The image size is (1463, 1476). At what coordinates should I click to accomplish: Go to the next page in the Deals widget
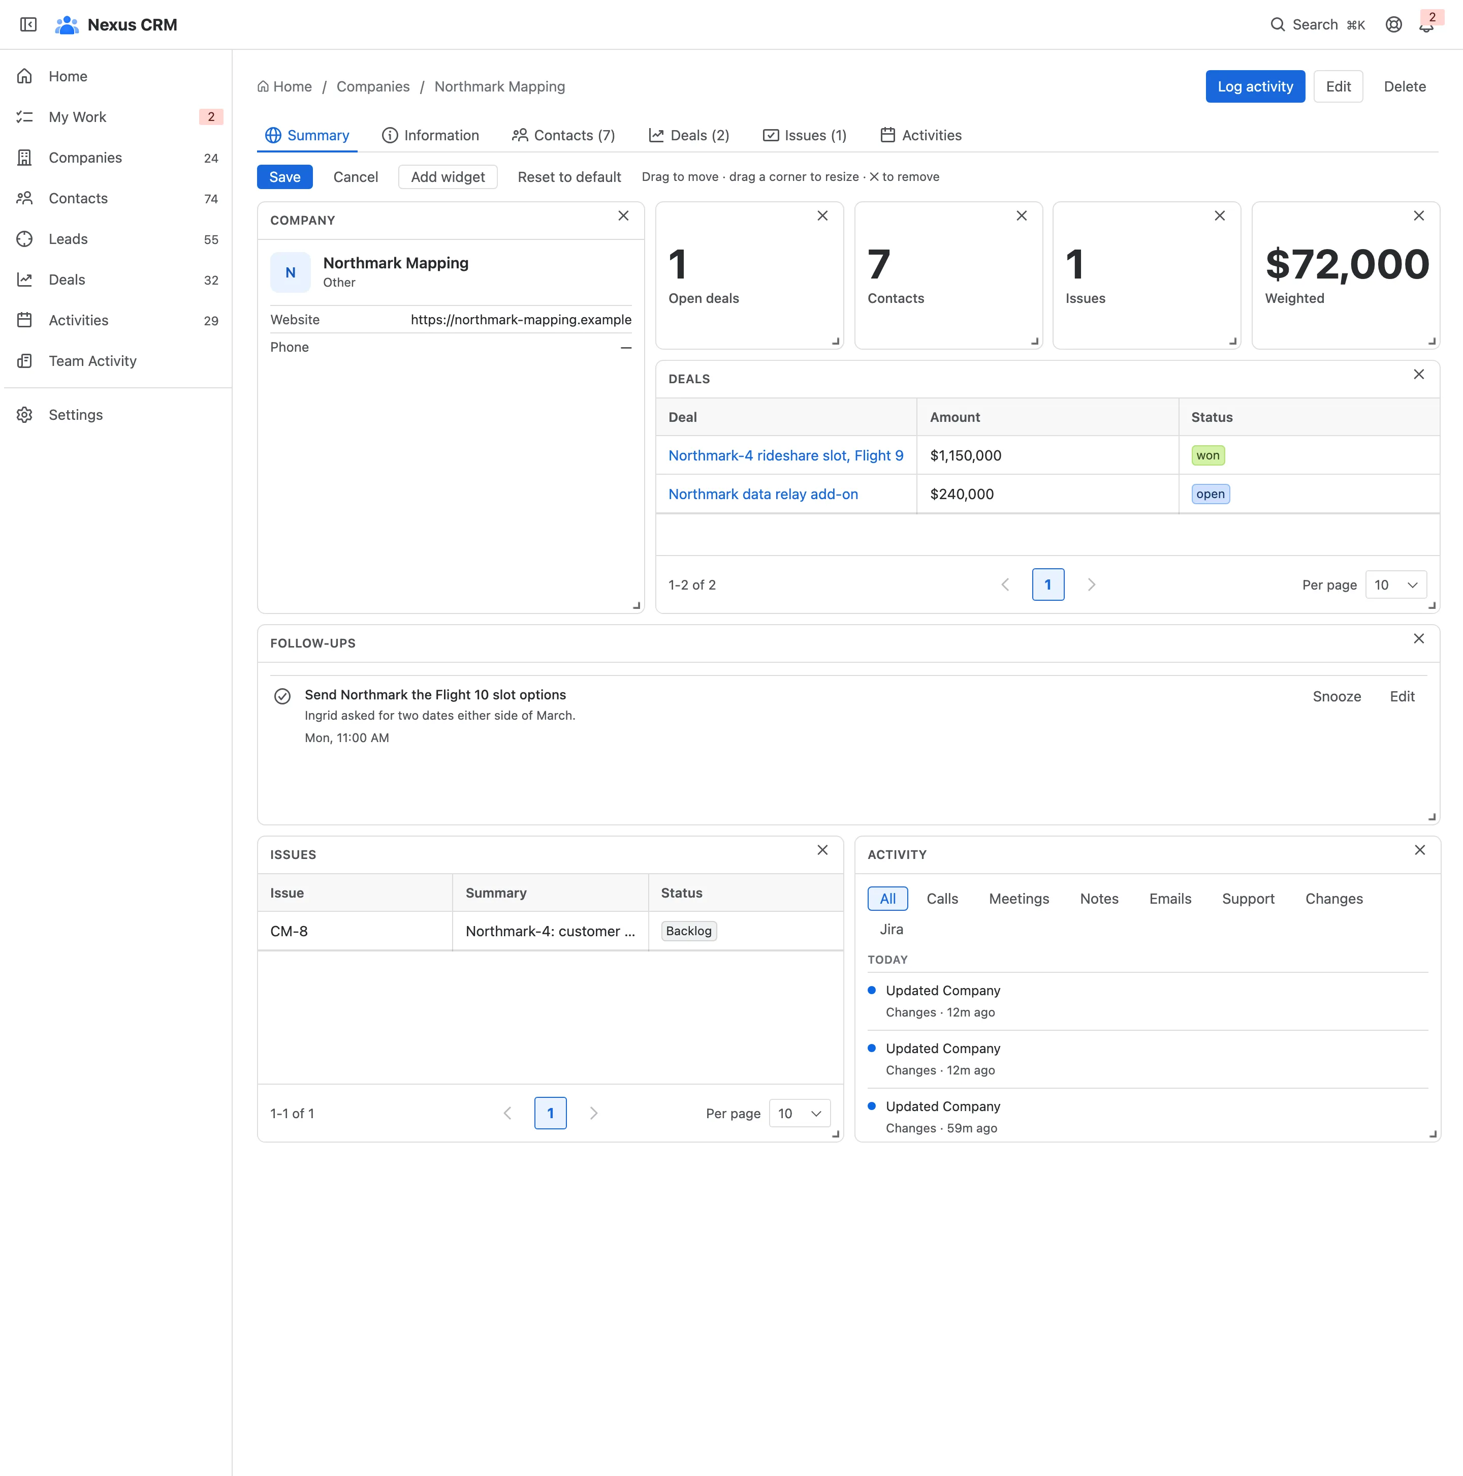(x=1091, y=585)
